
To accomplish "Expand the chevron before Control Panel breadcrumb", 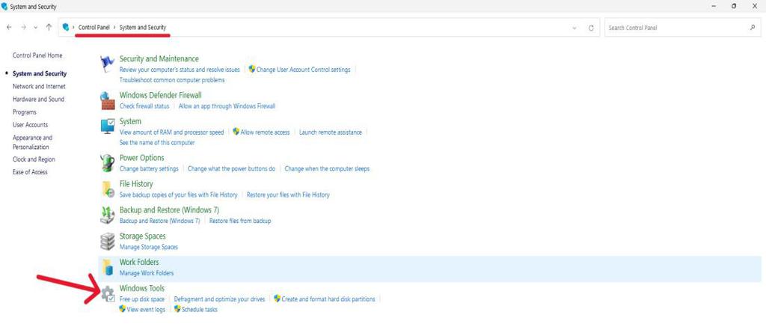I will (x=74, y=28).
